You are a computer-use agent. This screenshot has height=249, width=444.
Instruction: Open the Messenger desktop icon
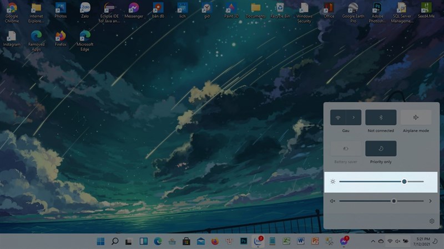click(x=134, y=11)
